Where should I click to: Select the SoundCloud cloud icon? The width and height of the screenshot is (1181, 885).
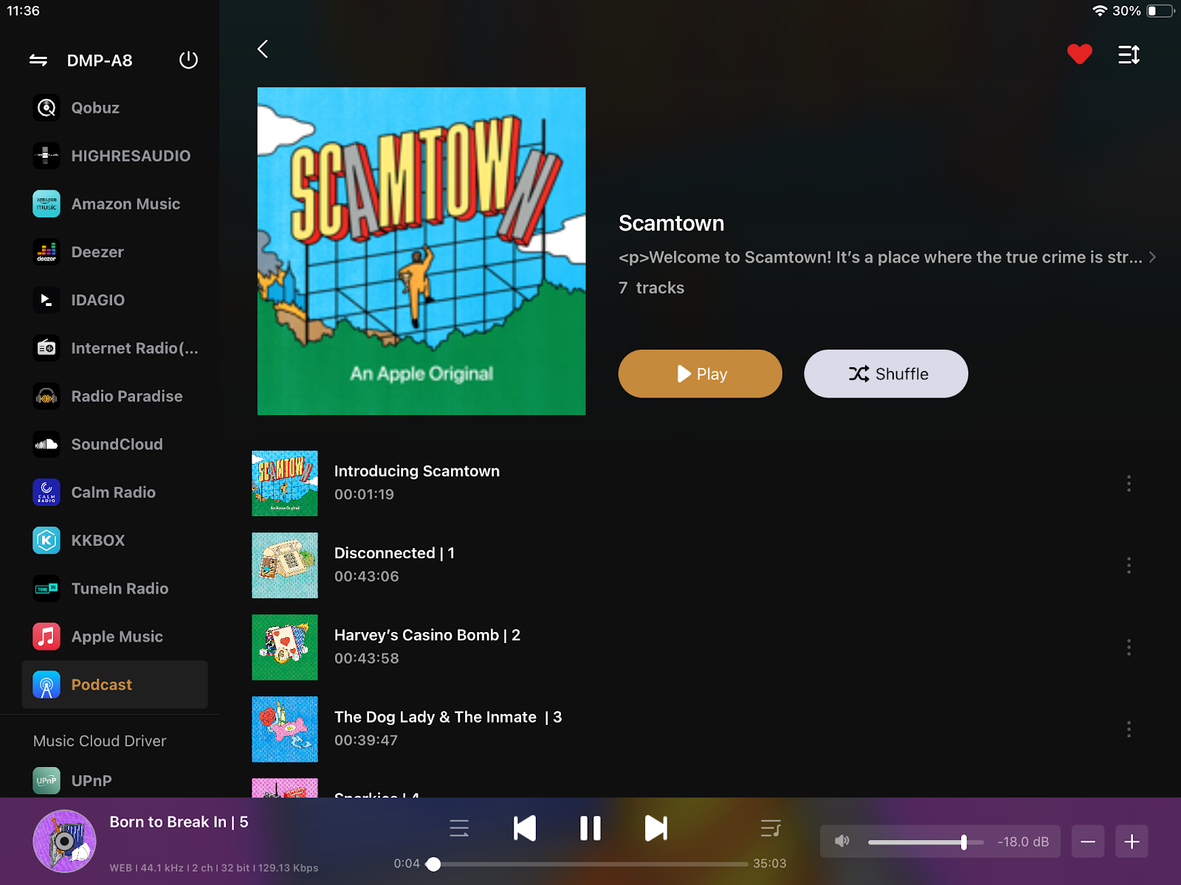pos(47,444)
